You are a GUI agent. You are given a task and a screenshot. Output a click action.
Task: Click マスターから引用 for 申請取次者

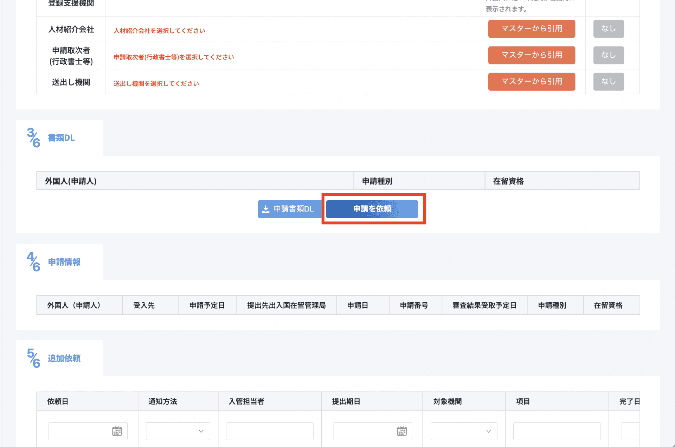click(531, 55)
